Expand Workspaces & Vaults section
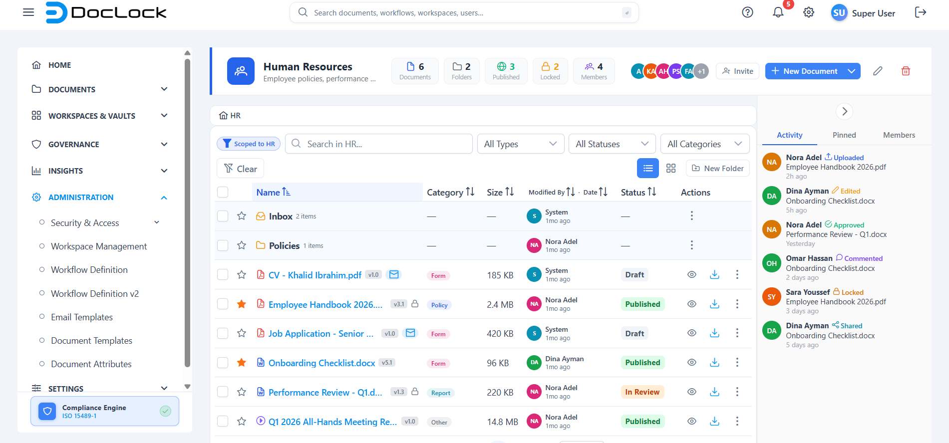This screenshot has width=949, height=443. click(164, 115)
